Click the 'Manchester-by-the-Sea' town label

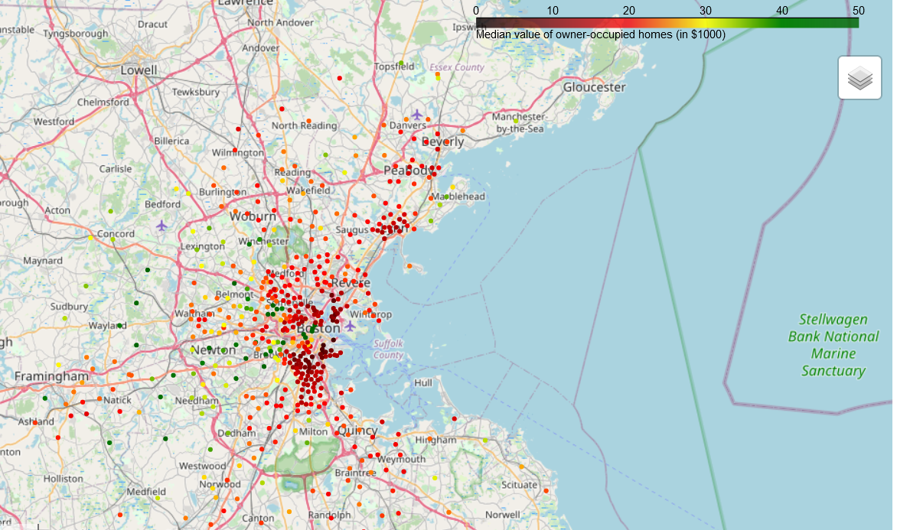pyautogui.click(x=520, y=122)
